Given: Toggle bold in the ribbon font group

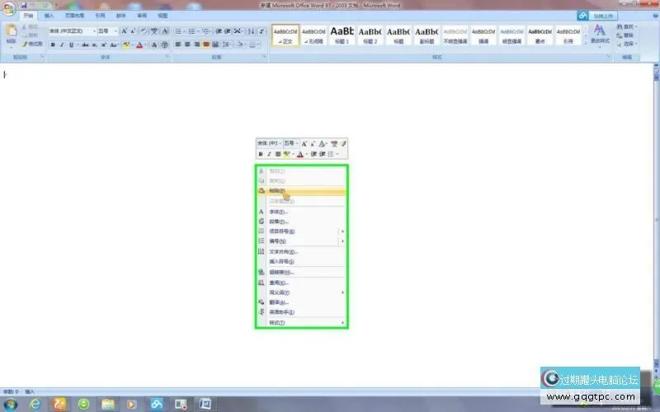Looking at the screenshot, I should (x=52, y=44).
